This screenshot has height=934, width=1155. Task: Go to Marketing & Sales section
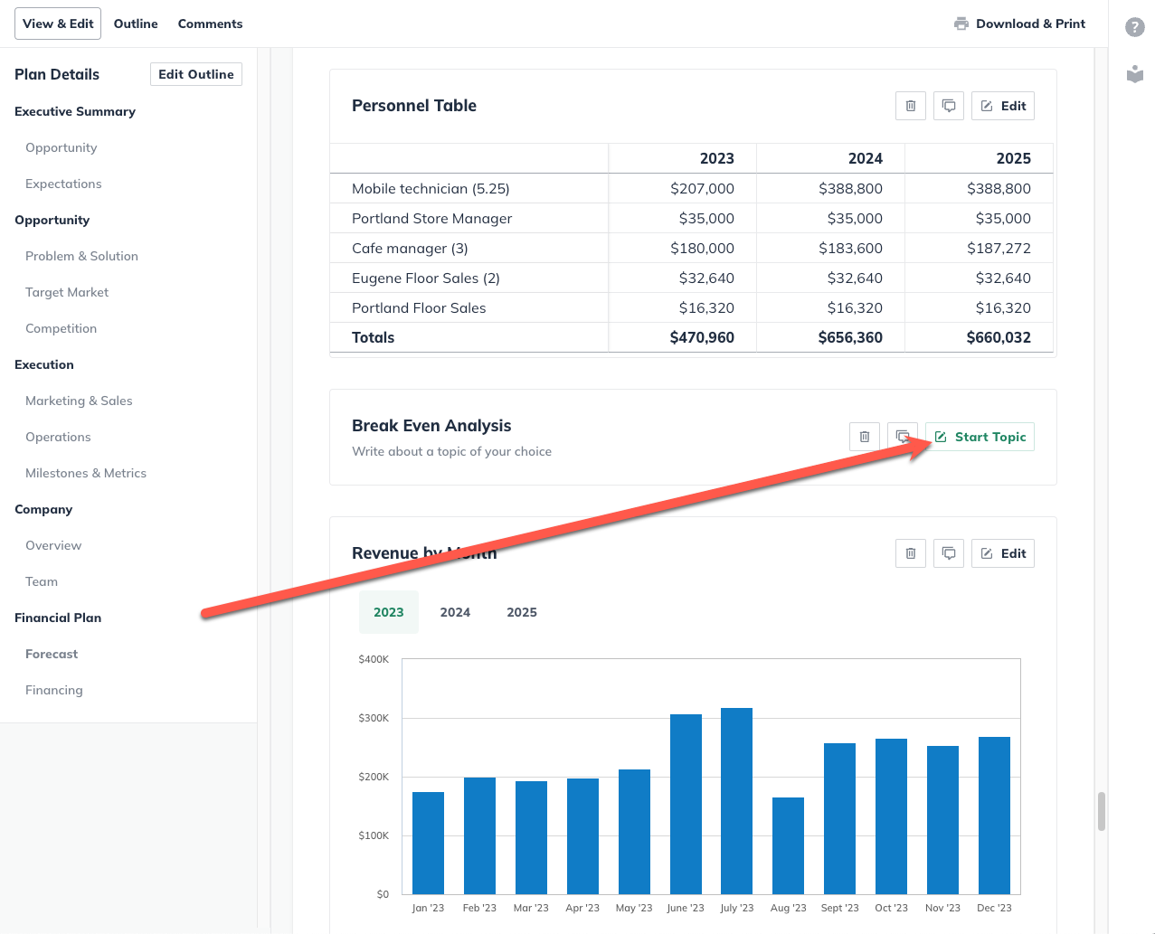[79, 401]
